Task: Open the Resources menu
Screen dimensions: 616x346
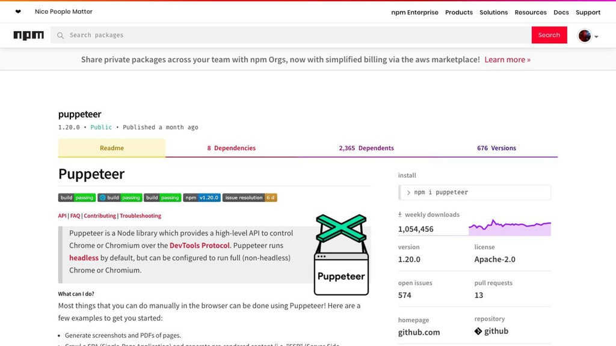Action: pos(531,12)
